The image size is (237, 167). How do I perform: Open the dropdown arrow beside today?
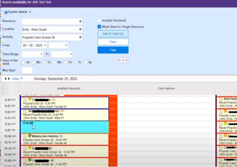point(21,78)
